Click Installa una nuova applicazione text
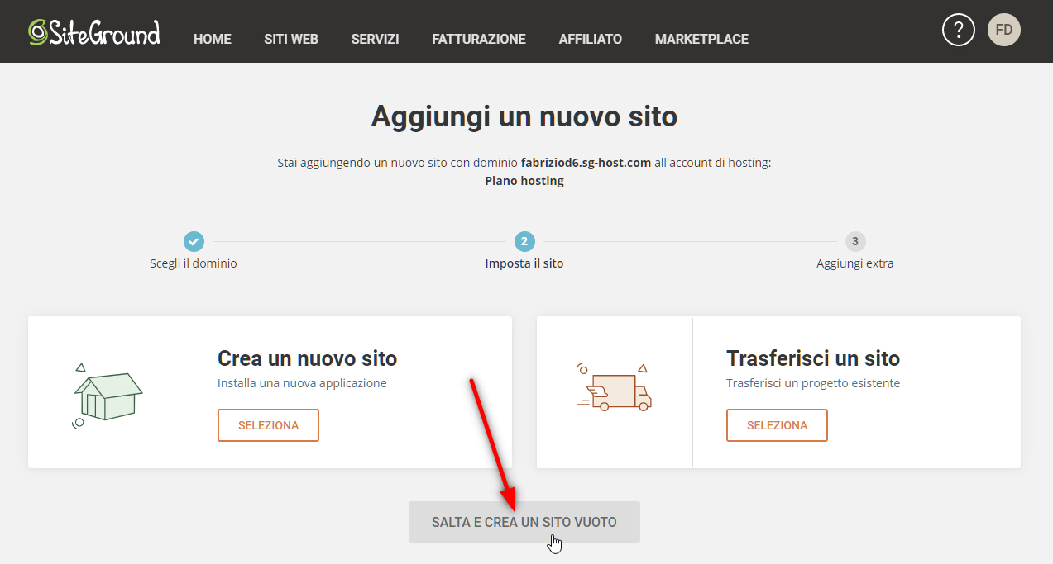1053x564 pixels. 302,383
